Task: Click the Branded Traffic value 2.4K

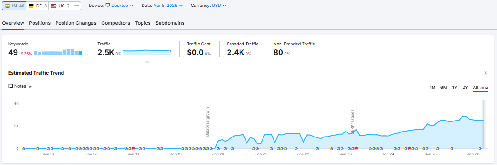Action: pyautogui.click(x=235, y=52)
